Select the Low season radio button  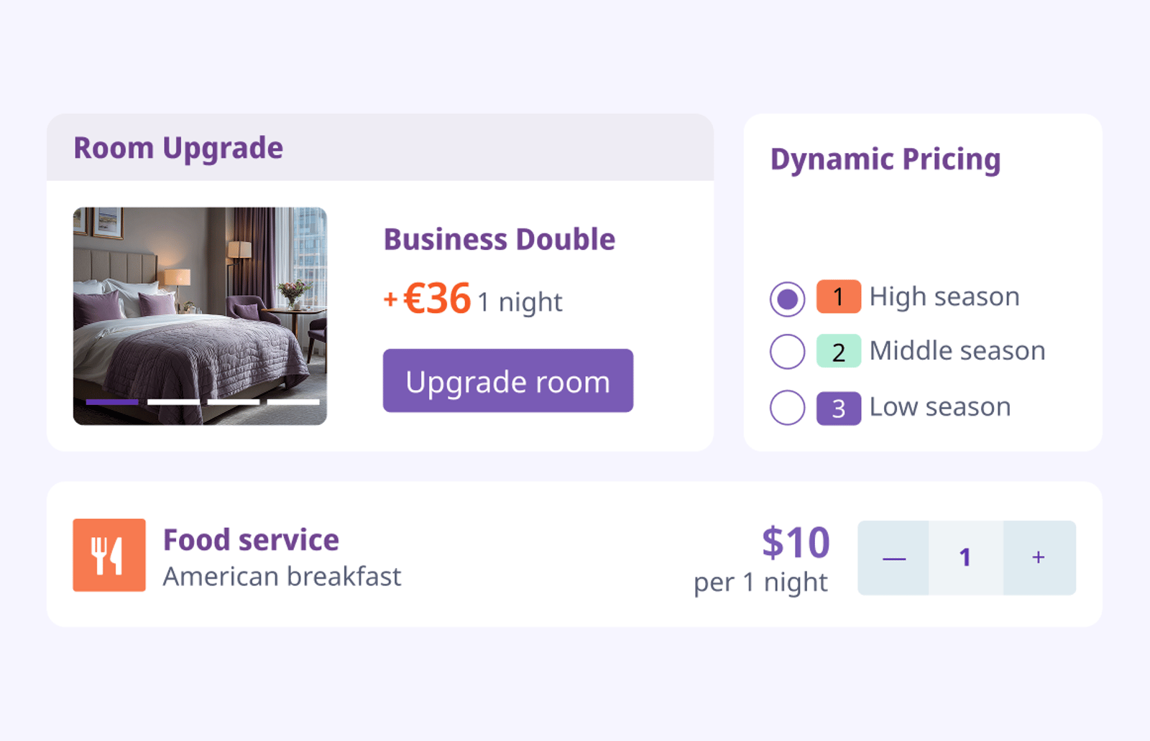[x=787, y=408]
